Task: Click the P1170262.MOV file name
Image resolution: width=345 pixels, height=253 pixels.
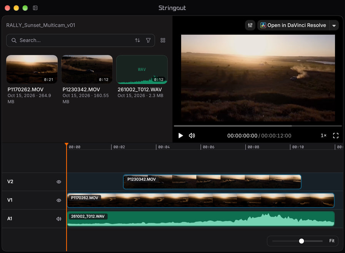Action: point(25,89)
